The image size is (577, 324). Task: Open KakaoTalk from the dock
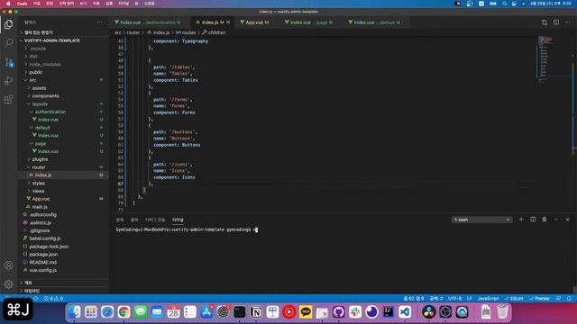click(306, 312)
